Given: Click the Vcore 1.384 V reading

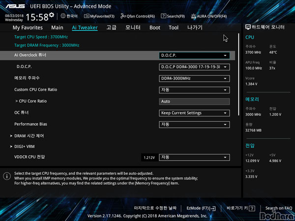Looking at the screenshot, I should click(251, 84).
